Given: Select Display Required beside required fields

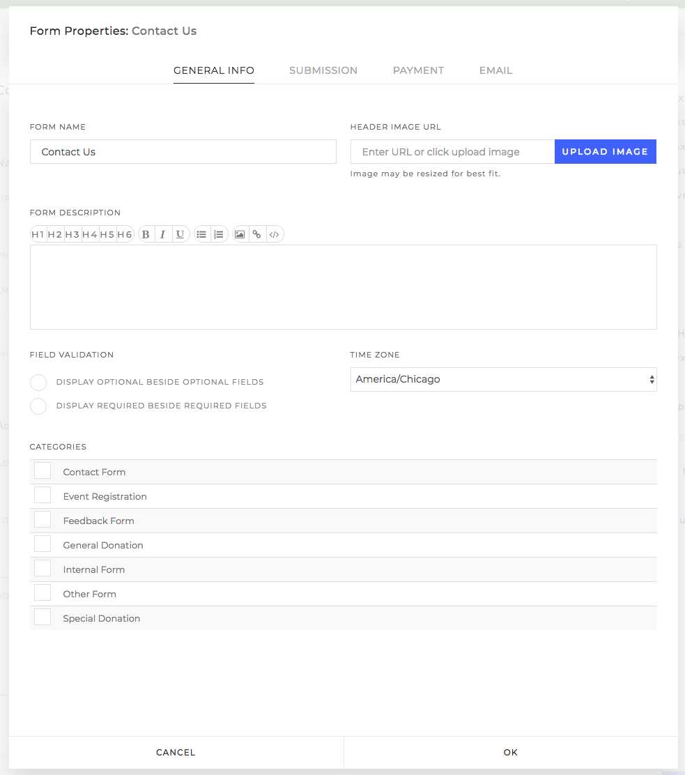Looking at the screenshot, I should coord(38,406).
